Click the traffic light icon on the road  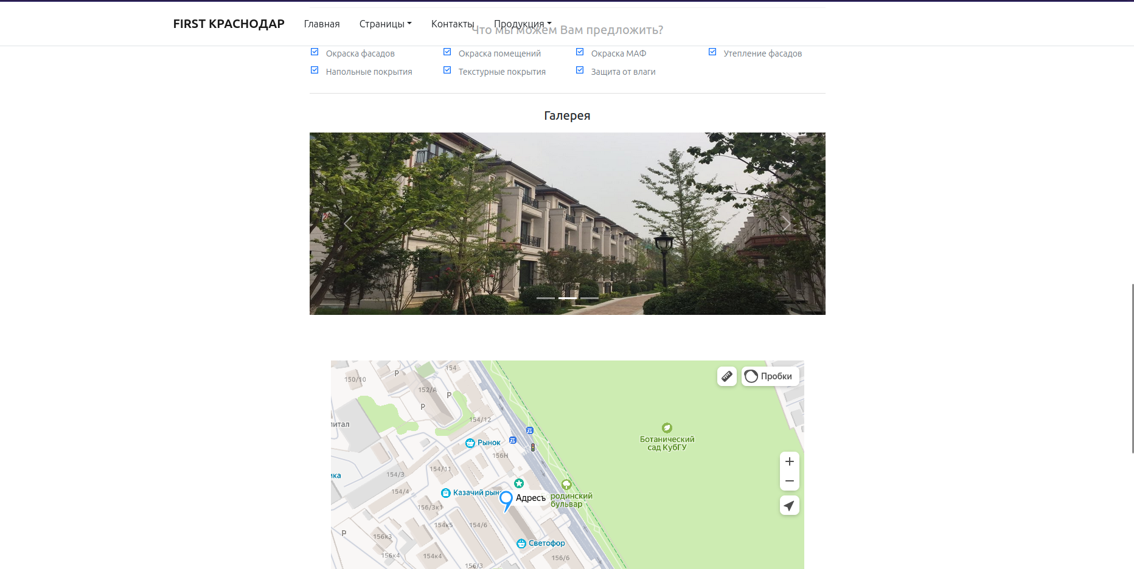(x=533, y=447)
